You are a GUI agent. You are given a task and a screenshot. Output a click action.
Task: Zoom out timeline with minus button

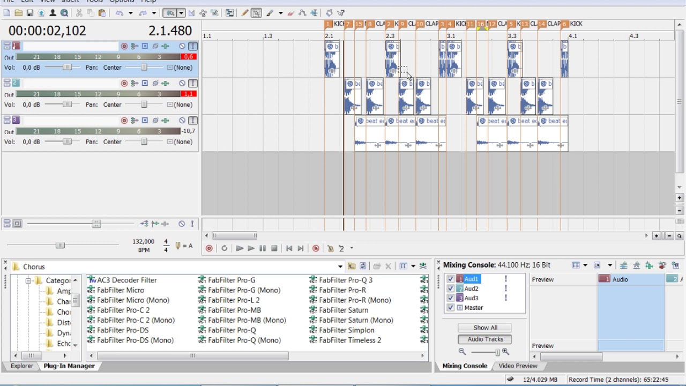(x=669, y=236)
